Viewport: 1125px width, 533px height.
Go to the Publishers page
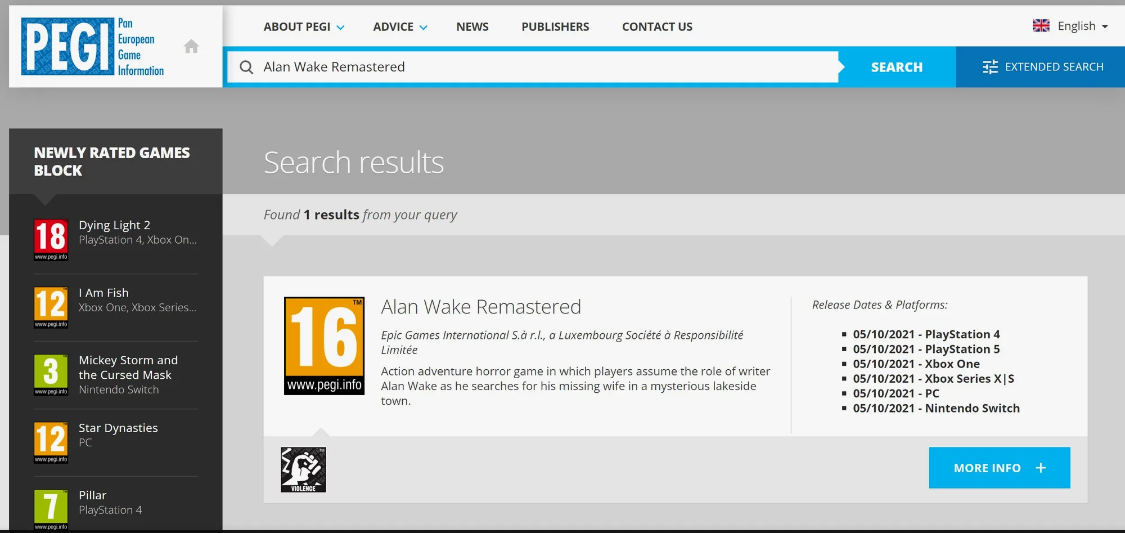555,27
